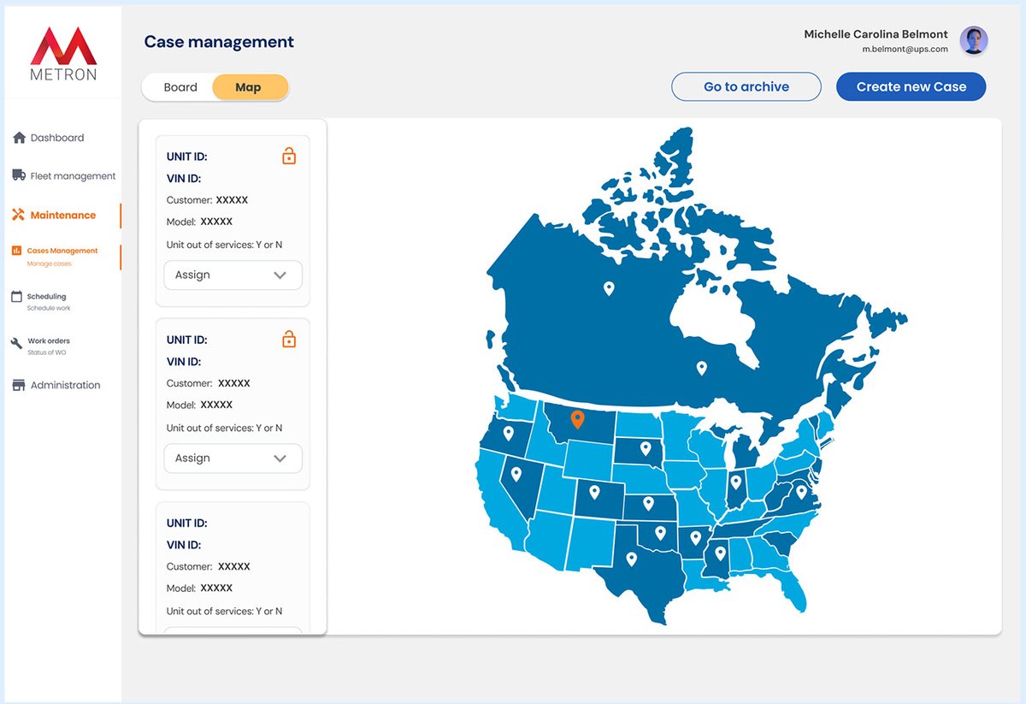1026x704 pixels.
Task: Click Go to archive button
Action: [x=746, y=86]
